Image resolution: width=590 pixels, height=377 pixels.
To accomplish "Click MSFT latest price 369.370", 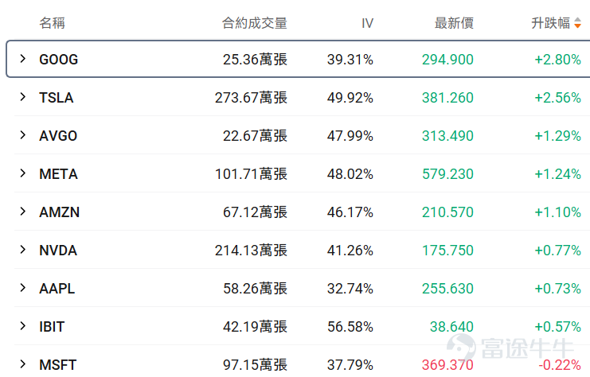I will click(x=447, y=365).
